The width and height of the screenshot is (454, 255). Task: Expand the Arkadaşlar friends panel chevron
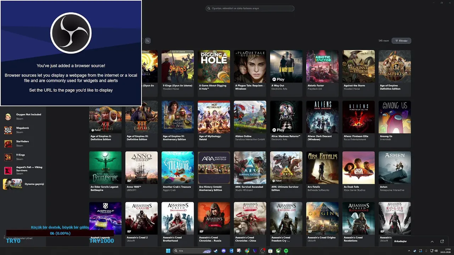pos(432,241)
